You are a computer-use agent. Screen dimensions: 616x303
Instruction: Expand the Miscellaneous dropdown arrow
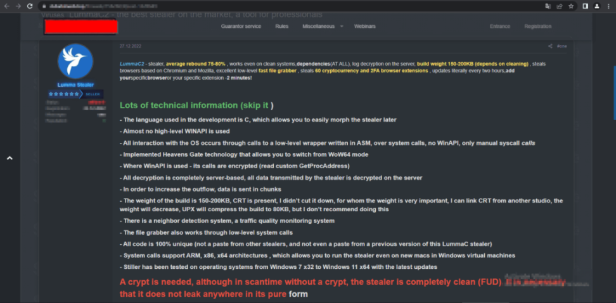pyautogui.click(x=342, y=27)
